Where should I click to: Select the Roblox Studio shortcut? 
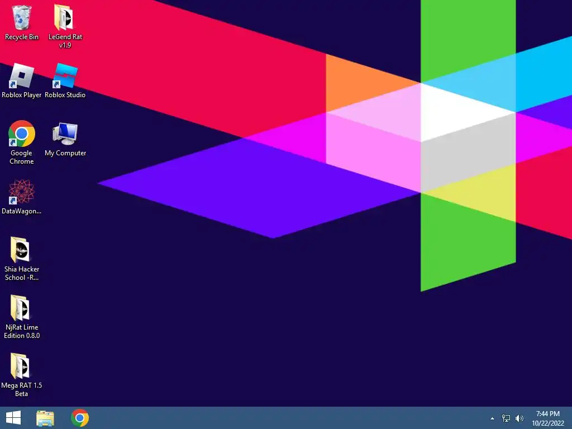point(65,76)
